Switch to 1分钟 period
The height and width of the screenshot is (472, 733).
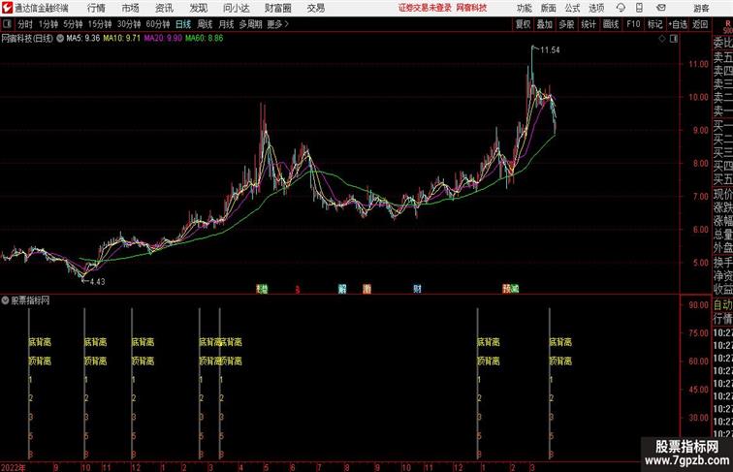coord(48,24)
